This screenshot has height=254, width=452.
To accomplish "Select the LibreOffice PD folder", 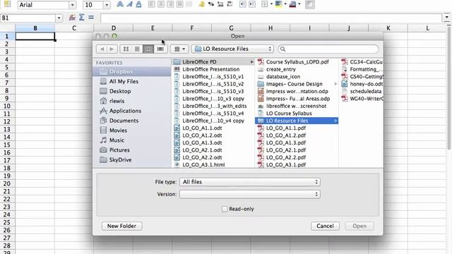I will pyautogui.click(x=213, y=62).
